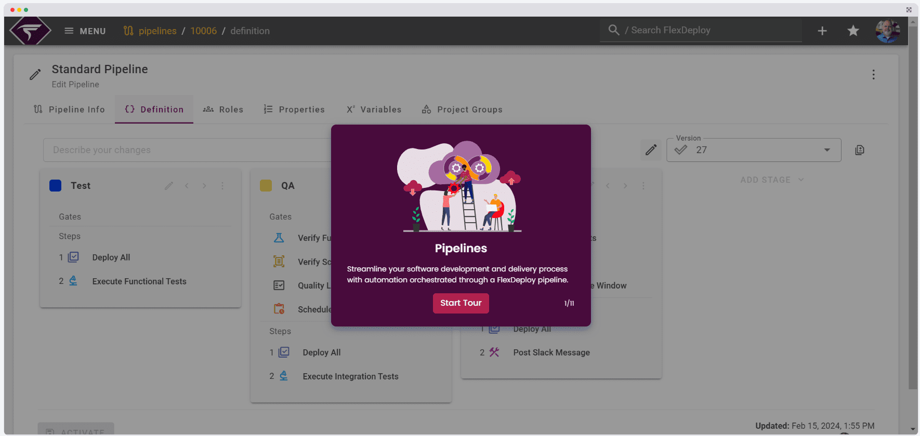Viewport: 920px width, 436px height.
Task: Open the pipeline three-dot options menu
Action: coord(873,75)
